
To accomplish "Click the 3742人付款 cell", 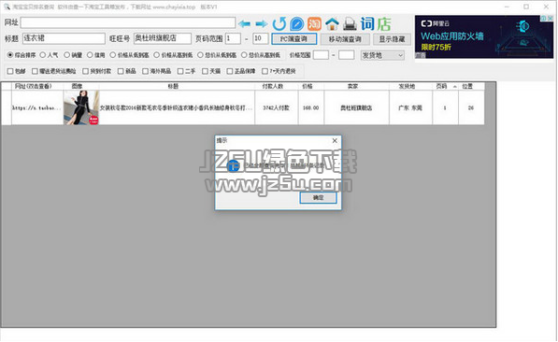I will (x=276, y=107).
